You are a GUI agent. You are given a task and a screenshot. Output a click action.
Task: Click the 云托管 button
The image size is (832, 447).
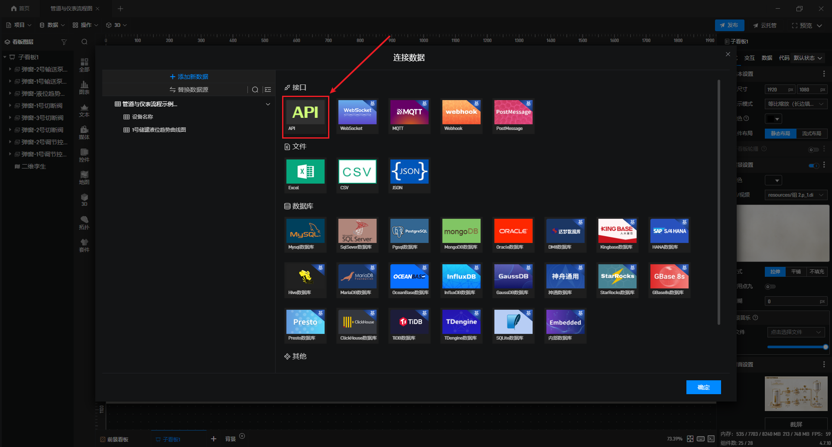(765, 26)
